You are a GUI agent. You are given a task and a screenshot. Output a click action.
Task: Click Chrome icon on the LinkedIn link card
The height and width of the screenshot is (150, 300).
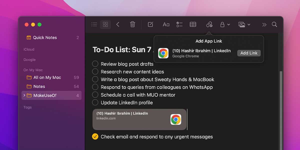(x=176, y=119)
